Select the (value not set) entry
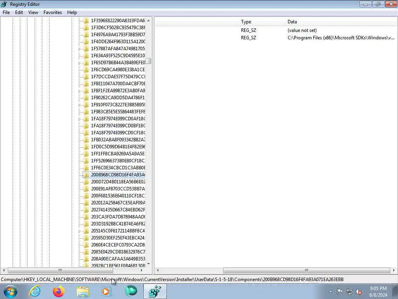The width and height of the screenshot is (398, 299). pos(302,30)
